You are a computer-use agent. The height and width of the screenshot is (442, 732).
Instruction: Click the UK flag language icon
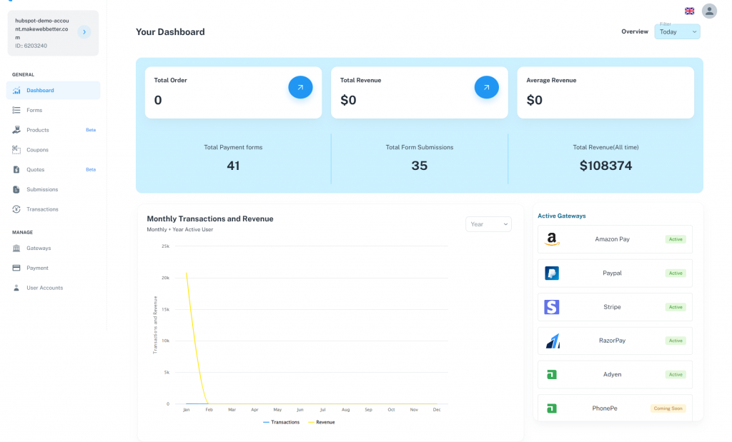(x=690, y=11)
